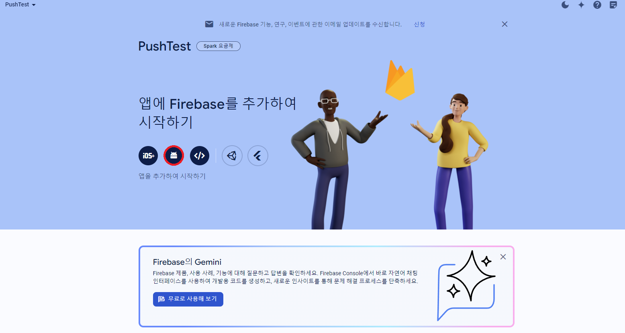Image resolution: width=625 pixels, height=333 pixels.
Task: Add a Web app via the code-brackets icon
Action: coord(200,156)
